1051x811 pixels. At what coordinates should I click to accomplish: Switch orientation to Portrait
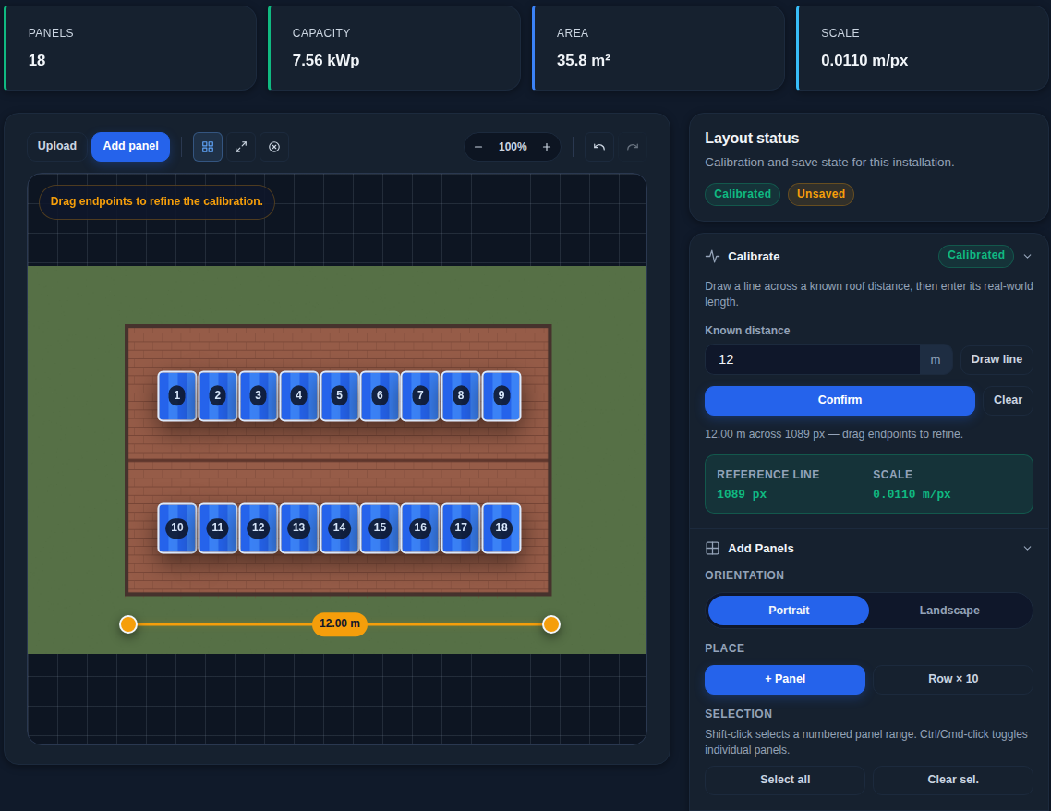pos(789,610)
